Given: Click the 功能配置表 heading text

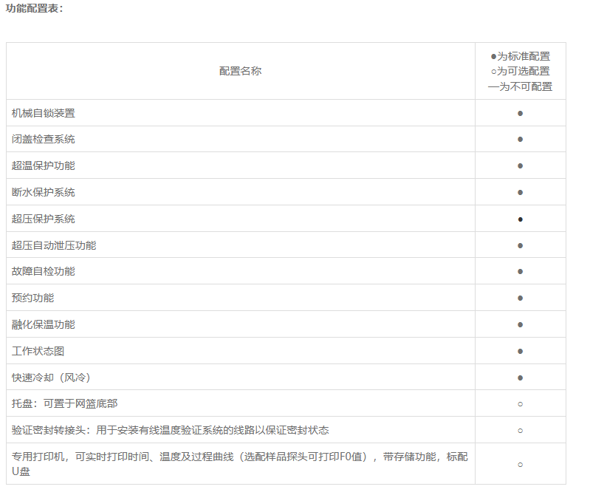Looking at the screenshot, I should pos(35,8).
